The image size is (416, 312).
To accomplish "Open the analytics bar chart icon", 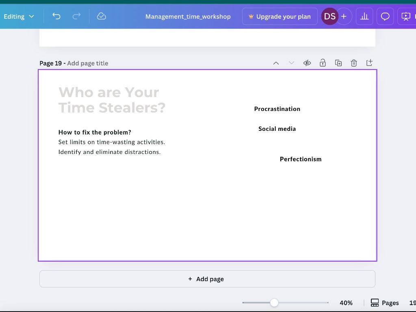I will coord(364,16).
